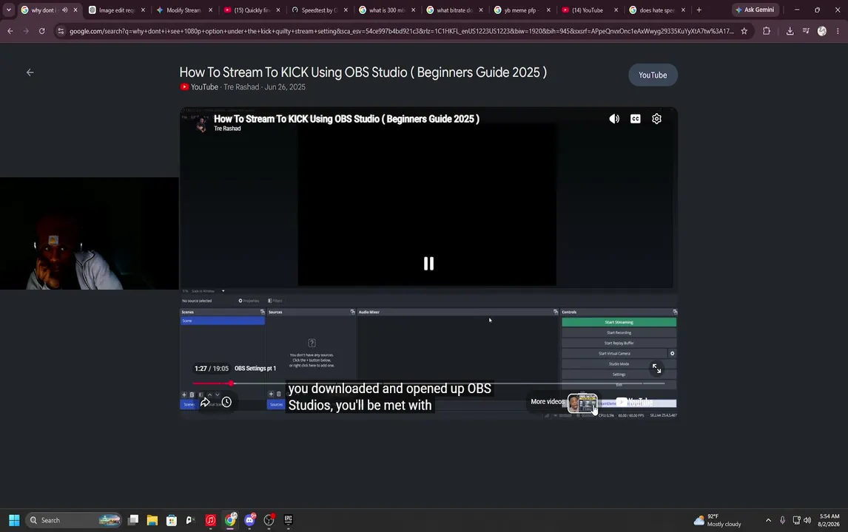Click the share arrow icon in player

[205, 402]
